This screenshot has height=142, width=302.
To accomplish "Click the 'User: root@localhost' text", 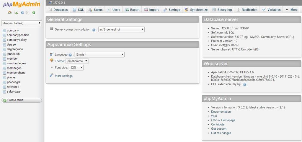I will coord(225,45).
